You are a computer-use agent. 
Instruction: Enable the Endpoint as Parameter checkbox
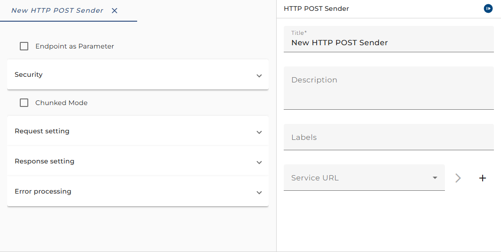click(x=24, y=46)
